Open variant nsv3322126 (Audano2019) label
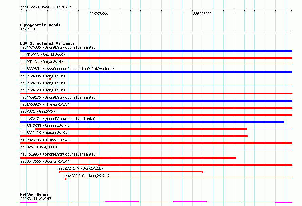This screenshot has height=206, width=302. tap(44, 133)
